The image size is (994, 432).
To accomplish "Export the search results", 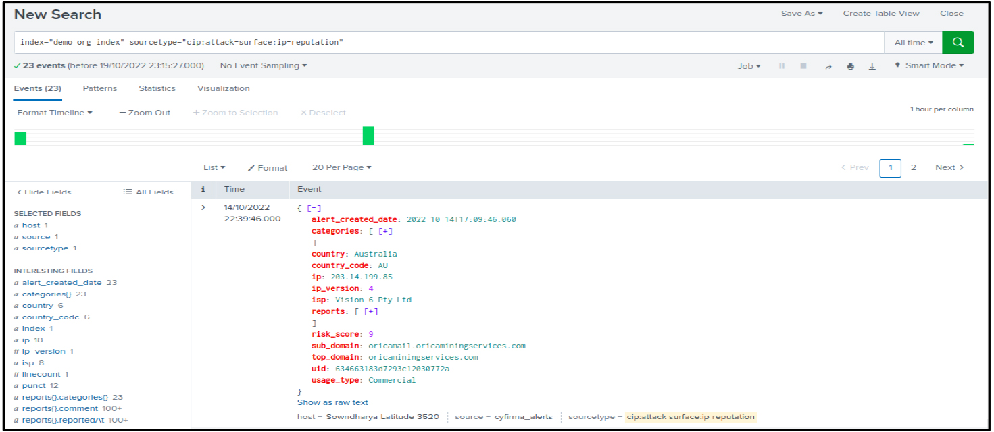I will click(x=872, y=66).
